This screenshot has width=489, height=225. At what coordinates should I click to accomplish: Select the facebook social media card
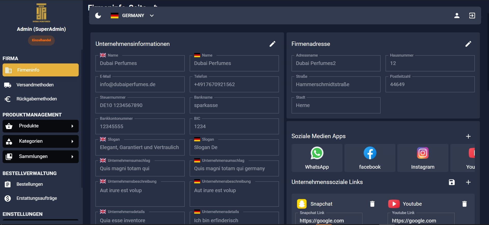(x=370, y=158)
